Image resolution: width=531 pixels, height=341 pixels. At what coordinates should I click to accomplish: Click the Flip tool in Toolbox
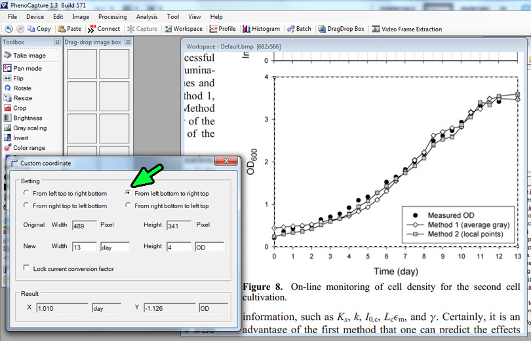coord(18,78)
